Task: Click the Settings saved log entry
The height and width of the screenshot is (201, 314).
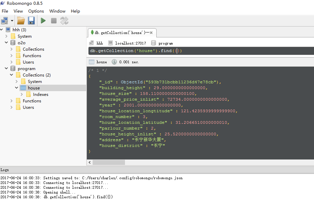Action: (x=92, y=178)
